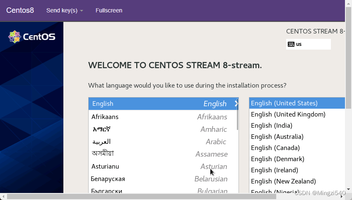The image size is (352, 200).
Task: Choose English (Australia) locale
Action: (297, 137)
